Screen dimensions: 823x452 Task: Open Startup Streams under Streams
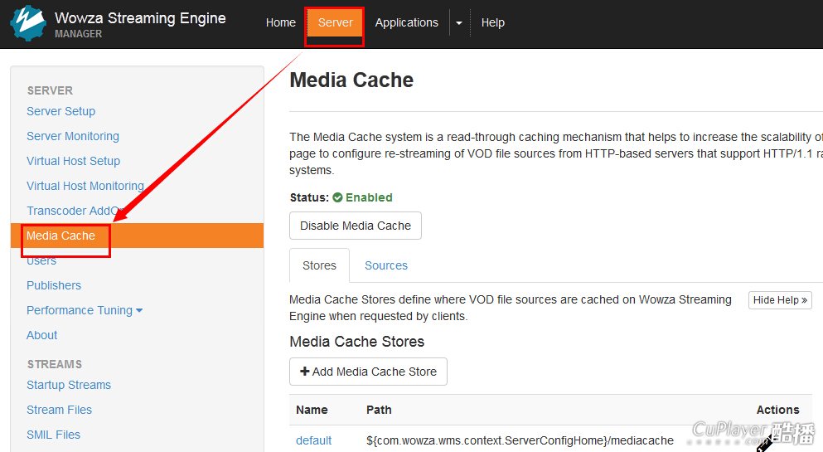pos(69,385)
